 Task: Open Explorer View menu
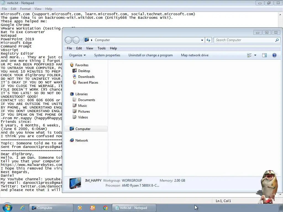[90, 48]
